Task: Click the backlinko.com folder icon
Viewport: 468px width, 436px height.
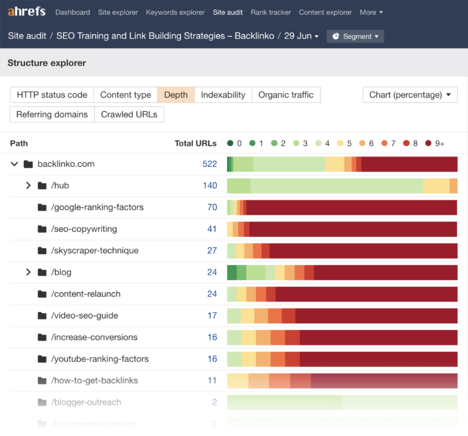Action: (28, 164)
